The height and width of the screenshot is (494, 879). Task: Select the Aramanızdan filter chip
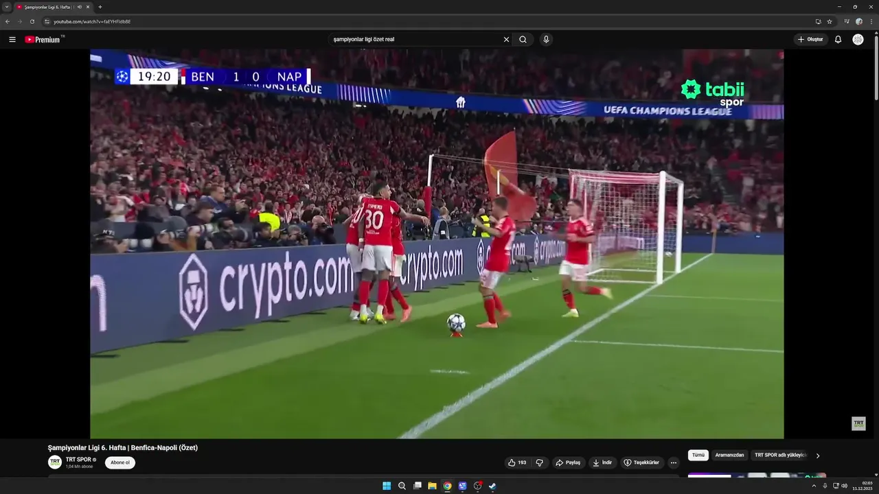point(729,455)
